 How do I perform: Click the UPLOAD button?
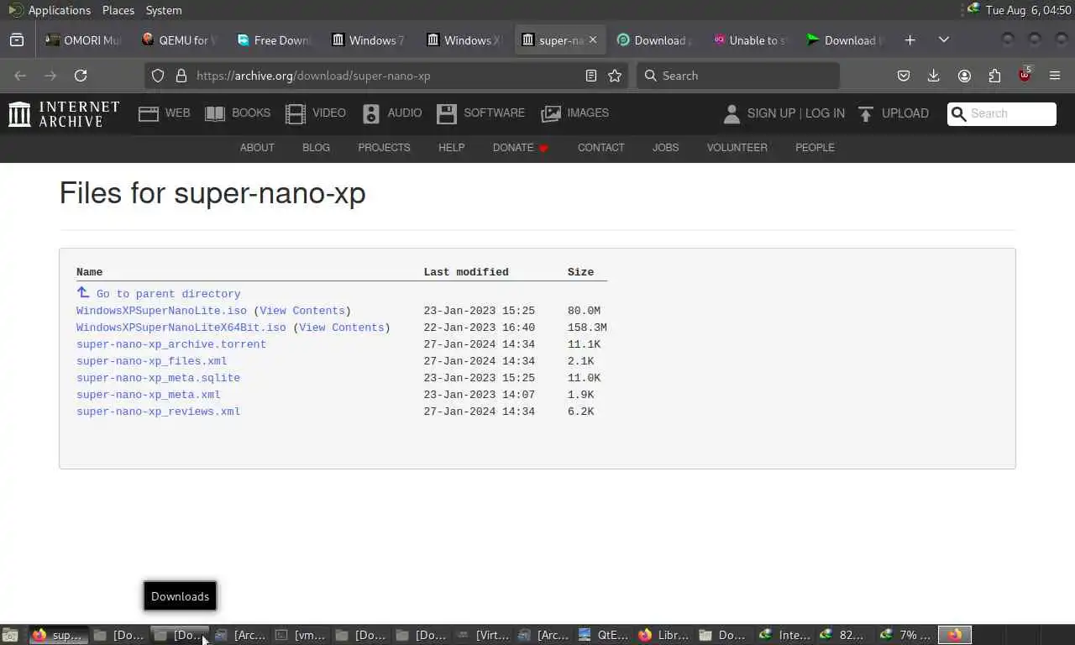click(x=893, y=113)
